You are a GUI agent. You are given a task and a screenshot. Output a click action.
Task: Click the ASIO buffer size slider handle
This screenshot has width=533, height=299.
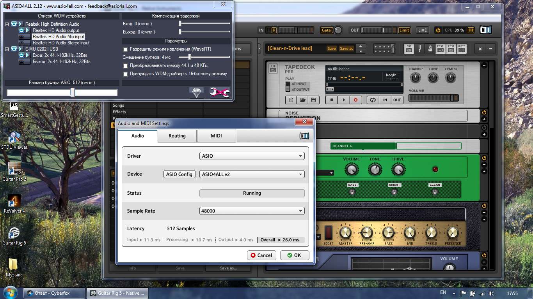73,92
